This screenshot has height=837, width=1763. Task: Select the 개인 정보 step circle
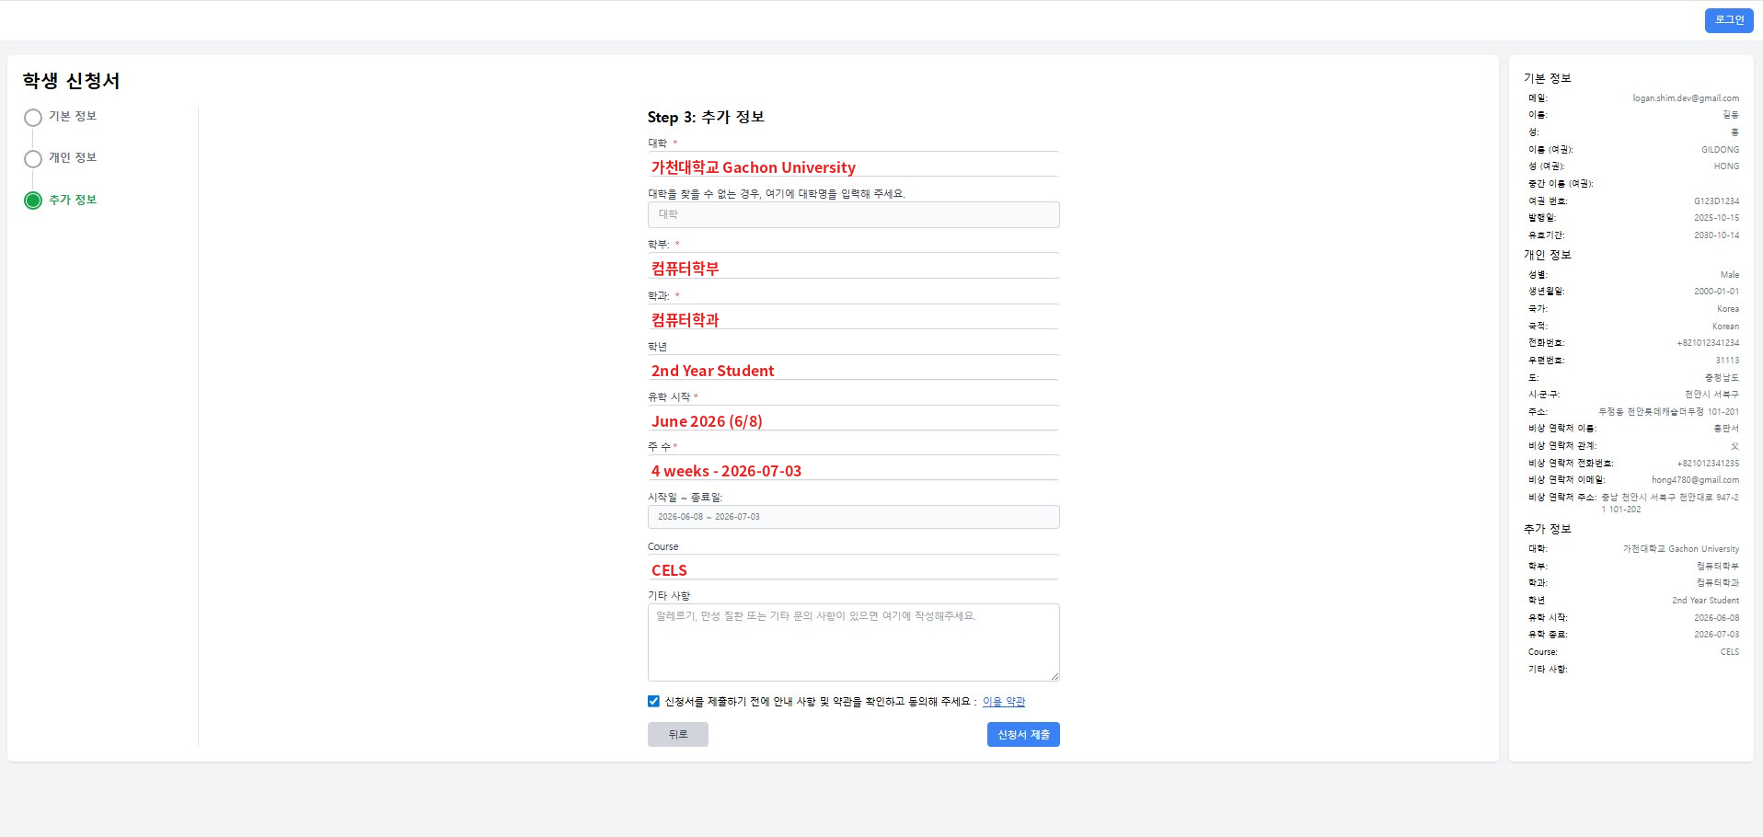click(33, 159)
